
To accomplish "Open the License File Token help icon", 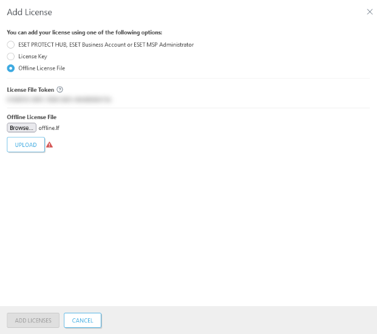I will (60, 90).
